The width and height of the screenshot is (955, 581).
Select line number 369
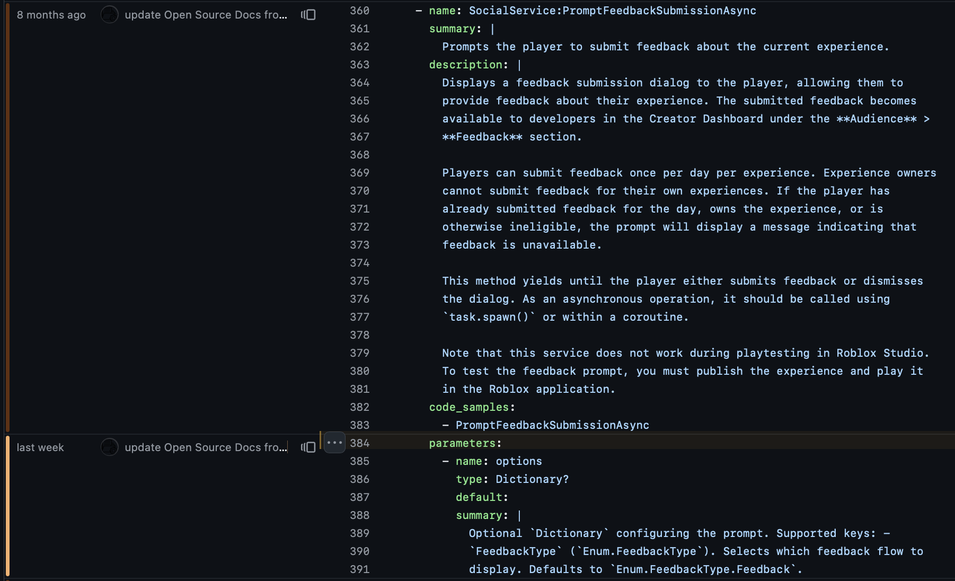pos(359,173)
